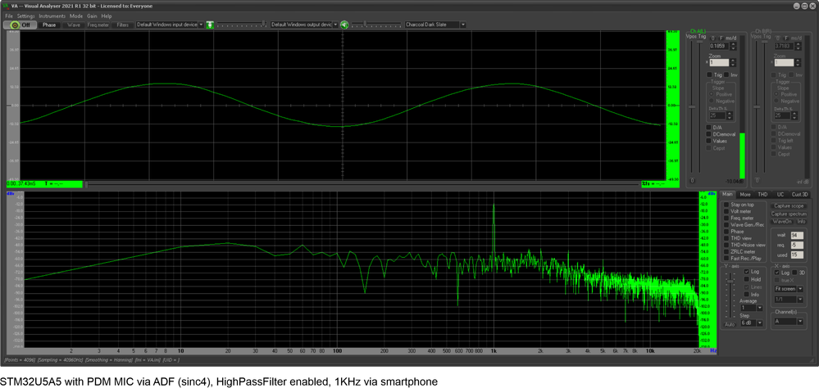
Task: Enable the Volt meter checkbox
Action: (726, 211)
